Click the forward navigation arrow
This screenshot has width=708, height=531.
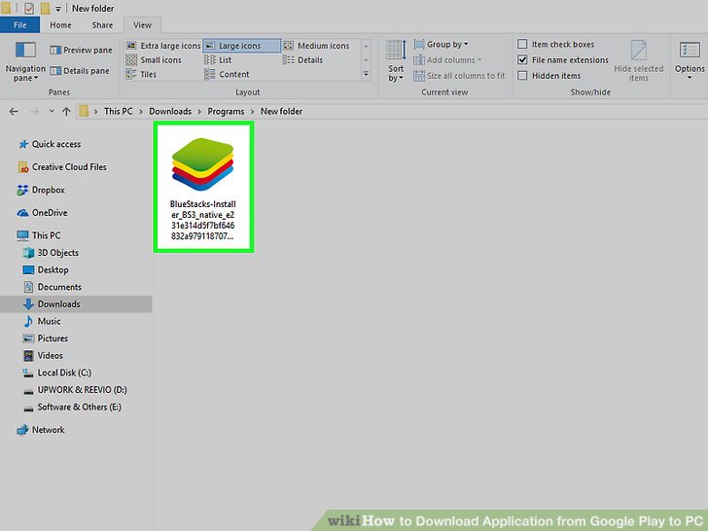pos(35,112)
